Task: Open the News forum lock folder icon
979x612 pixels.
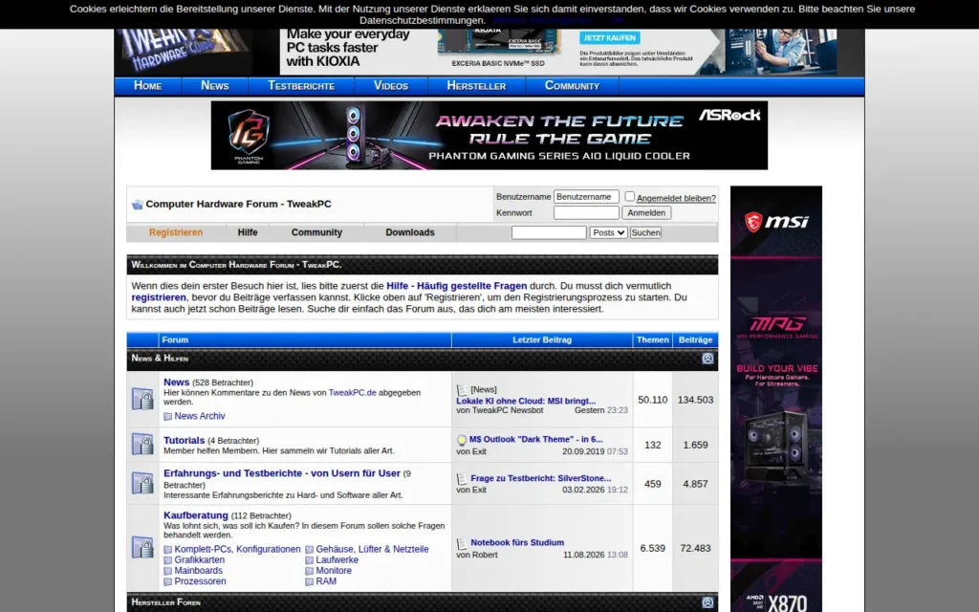Action: click(x=142, y=399)
